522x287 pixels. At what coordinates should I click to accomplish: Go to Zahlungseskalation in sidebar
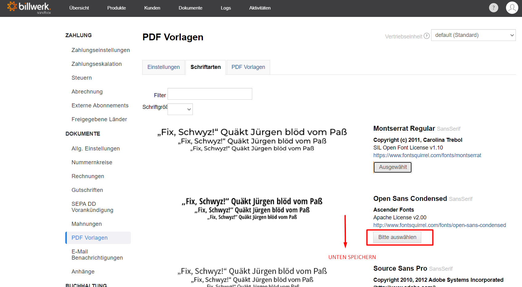pos(97,64)
